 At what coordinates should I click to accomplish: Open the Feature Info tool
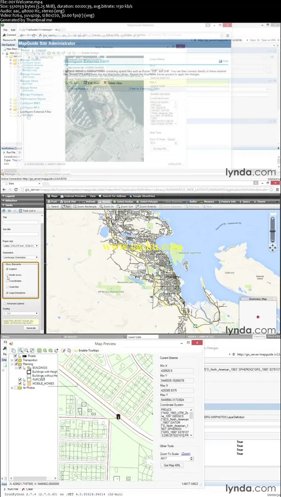point(227,202)
